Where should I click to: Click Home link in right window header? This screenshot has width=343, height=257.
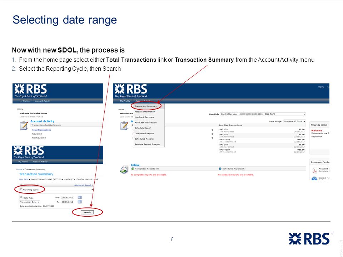tap(321, 87)
